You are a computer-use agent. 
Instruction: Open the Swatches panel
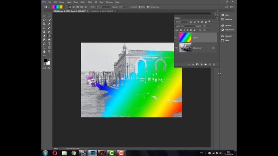[x=227, y=19]
